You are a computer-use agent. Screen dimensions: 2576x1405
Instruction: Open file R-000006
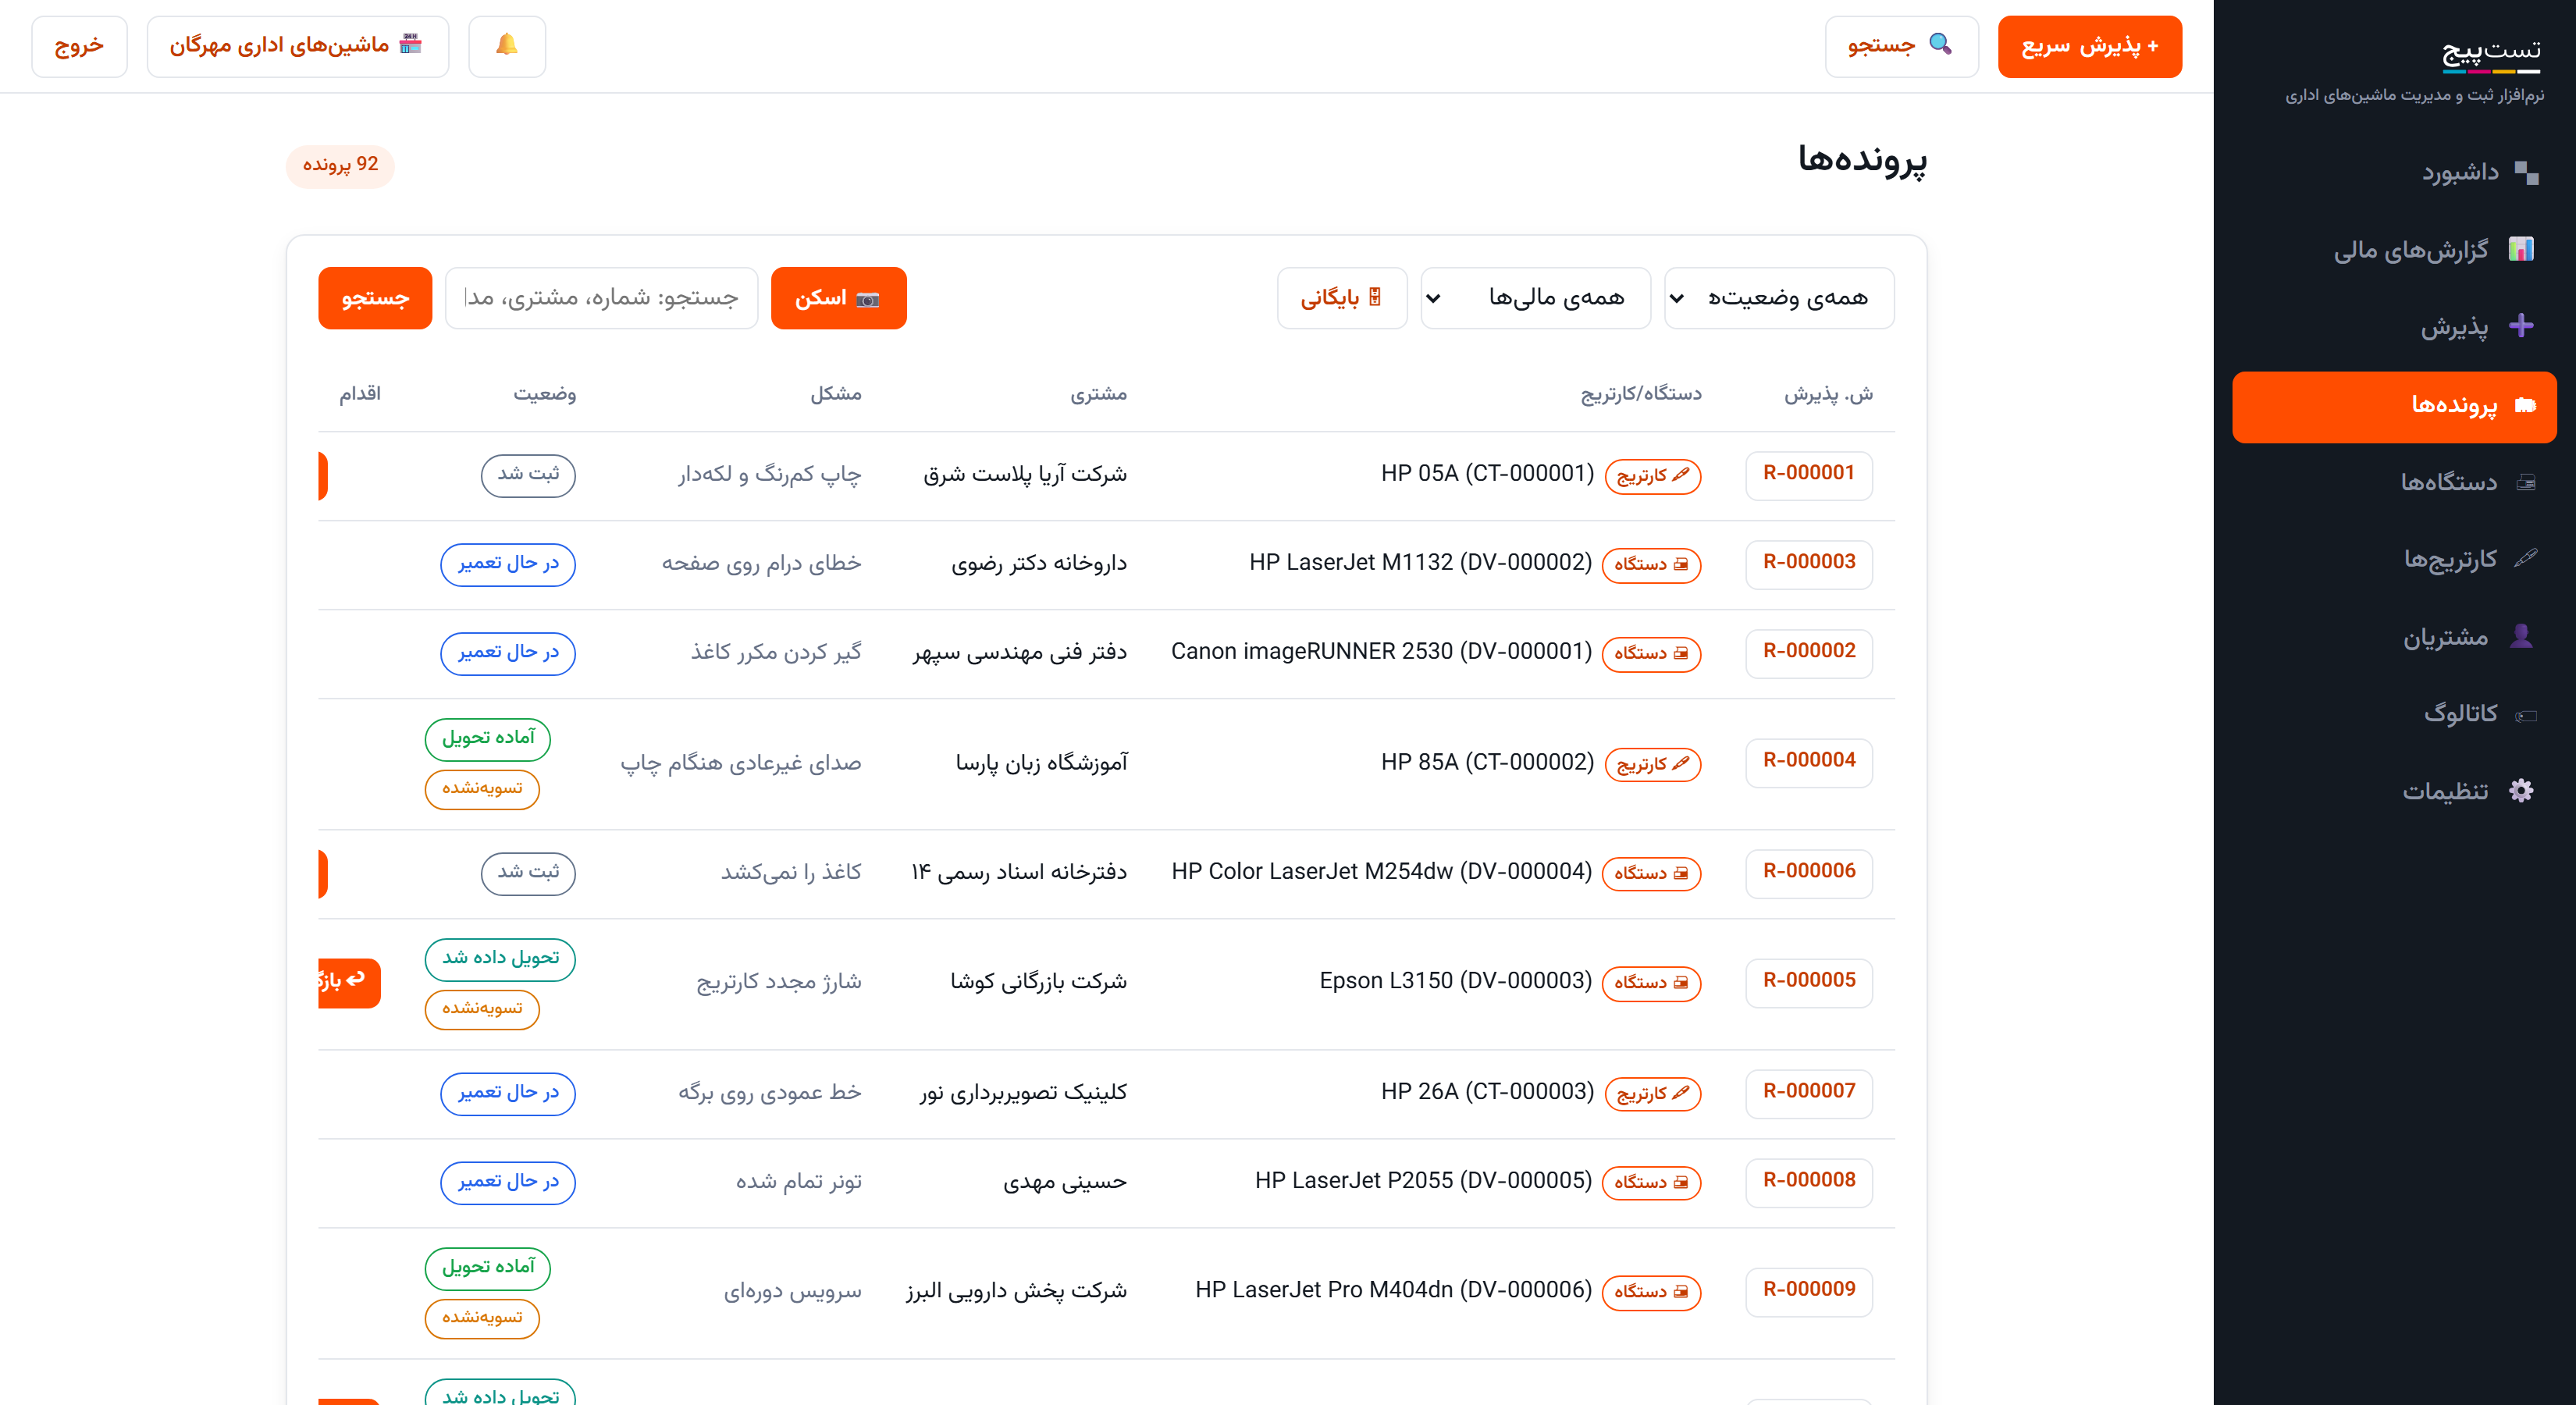coord(1808,873)
